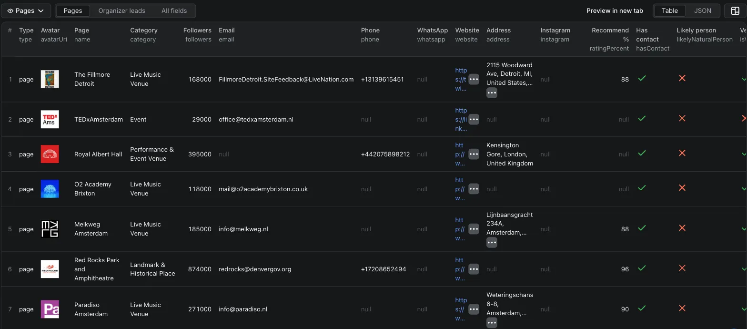Screen dimensions: 747x329
Task: Select the 874000 followers cell
Action: click(200, 269)
